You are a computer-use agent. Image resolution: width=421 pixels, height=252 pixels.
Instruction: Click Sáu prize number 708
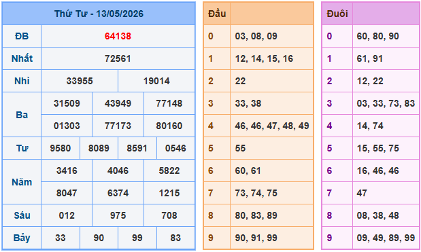coord(169,215)
